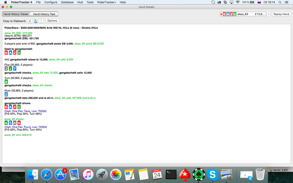The width and height of the screenshot is (293, 183).
Task: Click the greyed third Copy to Clipboard icon
Action: 41,21
